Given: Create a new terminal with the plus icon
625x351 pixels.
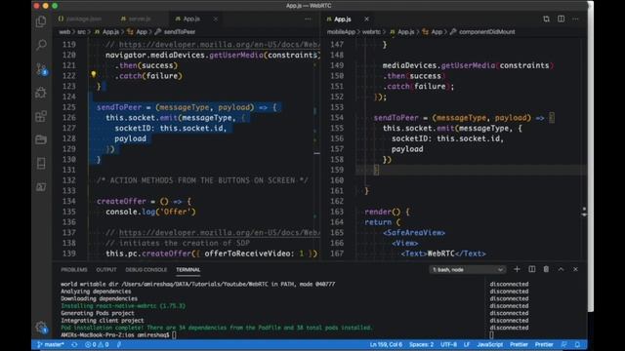Looking at the screenshot, I should pyautogui.click(x=517, y=269).
